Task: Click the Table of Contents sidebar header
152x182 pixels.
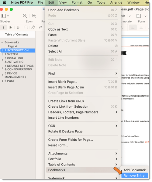Action: pos(17,35)
